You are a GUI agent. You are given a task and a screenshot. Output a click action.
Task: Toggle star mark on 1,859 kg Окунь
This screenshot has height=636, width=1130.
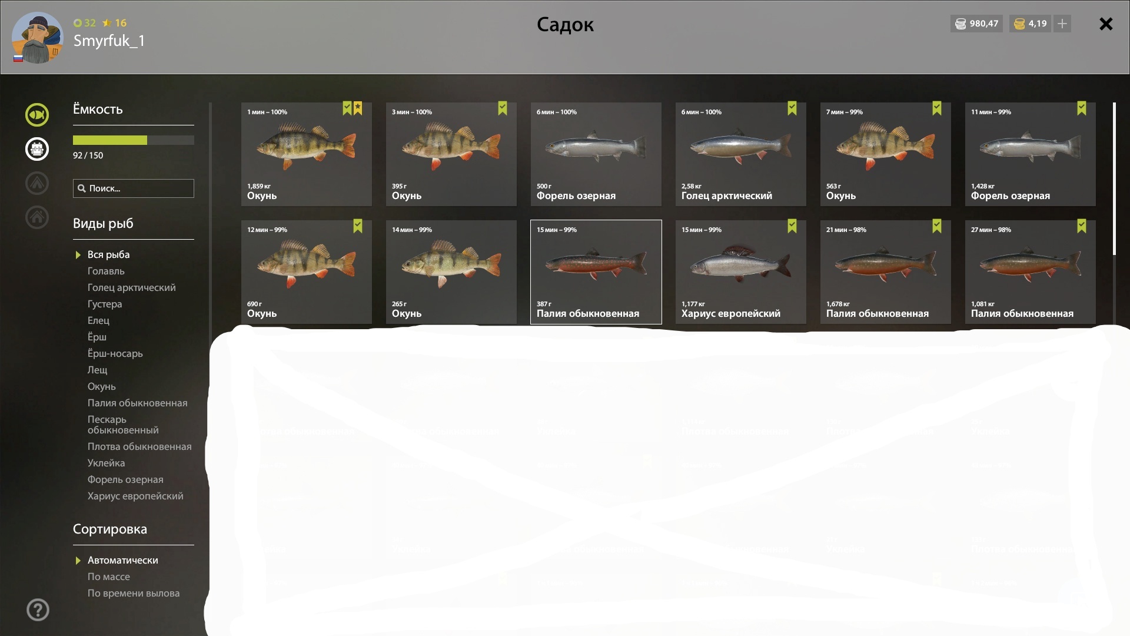[358, 108]
